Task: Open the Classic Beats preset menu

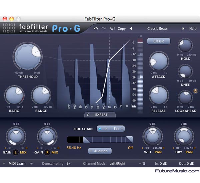Action: click(157, 29)
